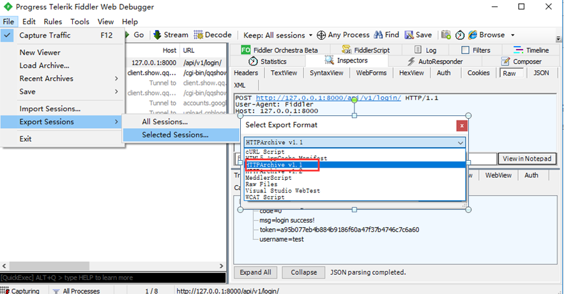Open the 127.0.0.1:8000 login URL link
Viewport: 566px width, 294px height.
[328, 98]
